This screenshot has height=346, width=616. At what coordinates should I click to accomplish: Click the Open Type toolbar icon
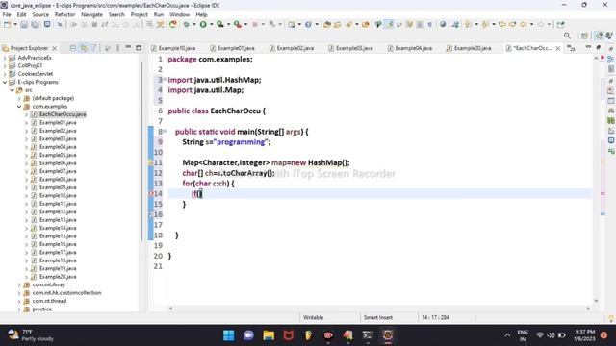[x=327, y=24]
